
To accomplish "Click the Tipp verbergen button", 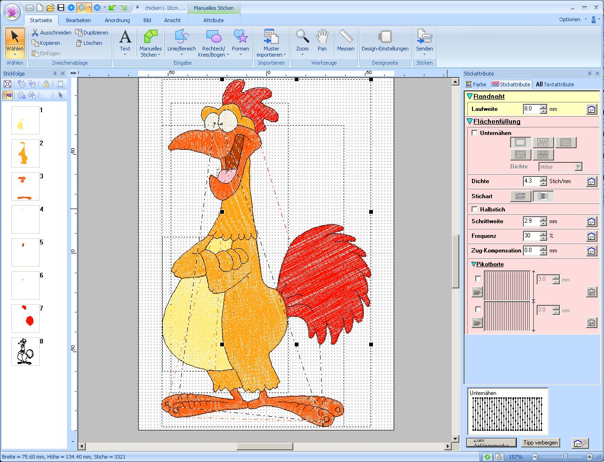I will coord(540,443).
